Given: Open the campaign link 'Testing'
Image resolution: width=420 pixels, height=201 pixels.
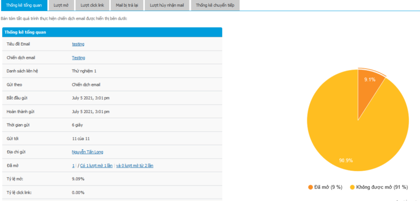Looking at the screenshot, I should (78, 58).
